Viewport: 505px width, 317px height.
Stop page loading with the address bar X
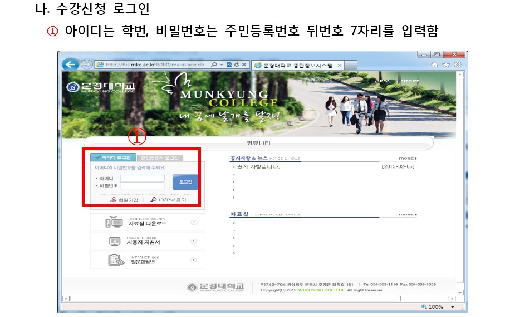point(244,65)
